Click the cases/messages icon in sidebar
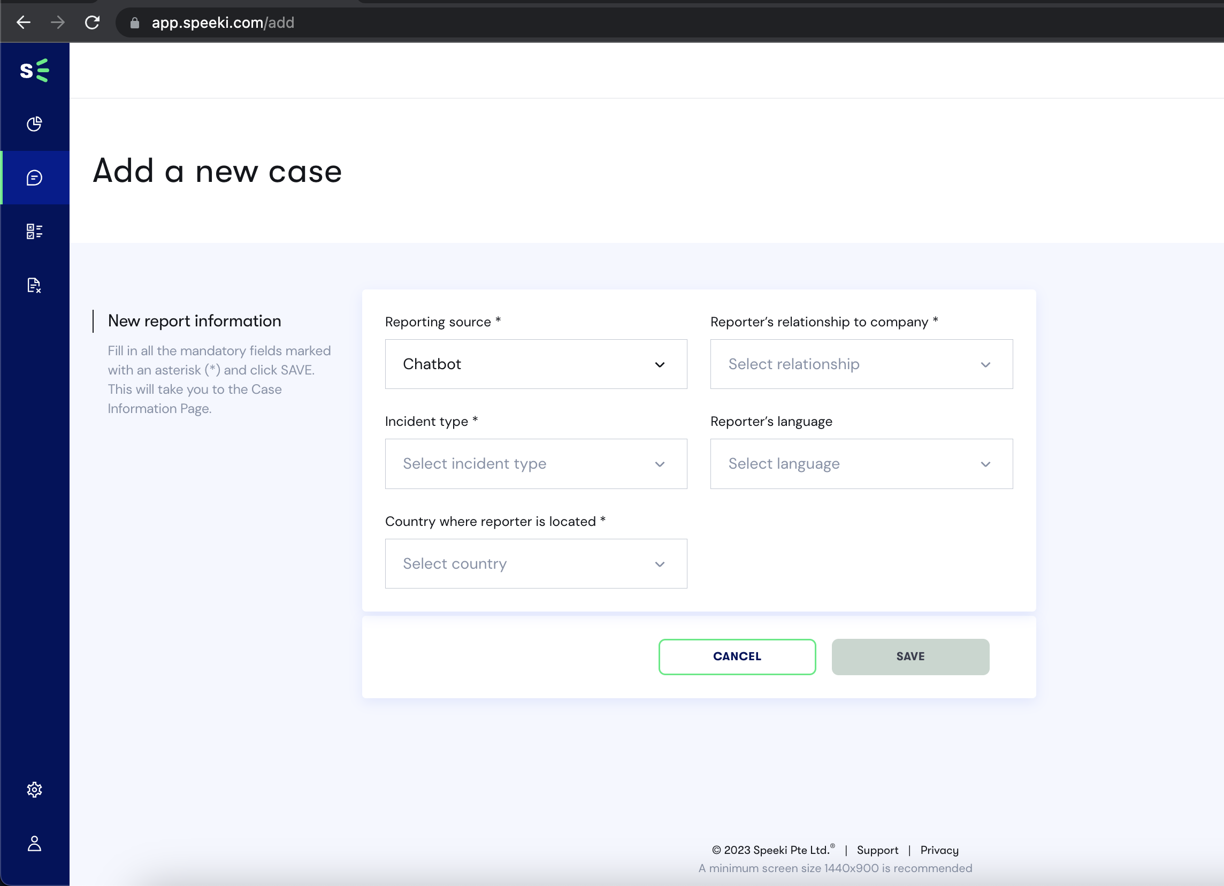Viewport: 1224px width, 886px height. pos(35,178)
